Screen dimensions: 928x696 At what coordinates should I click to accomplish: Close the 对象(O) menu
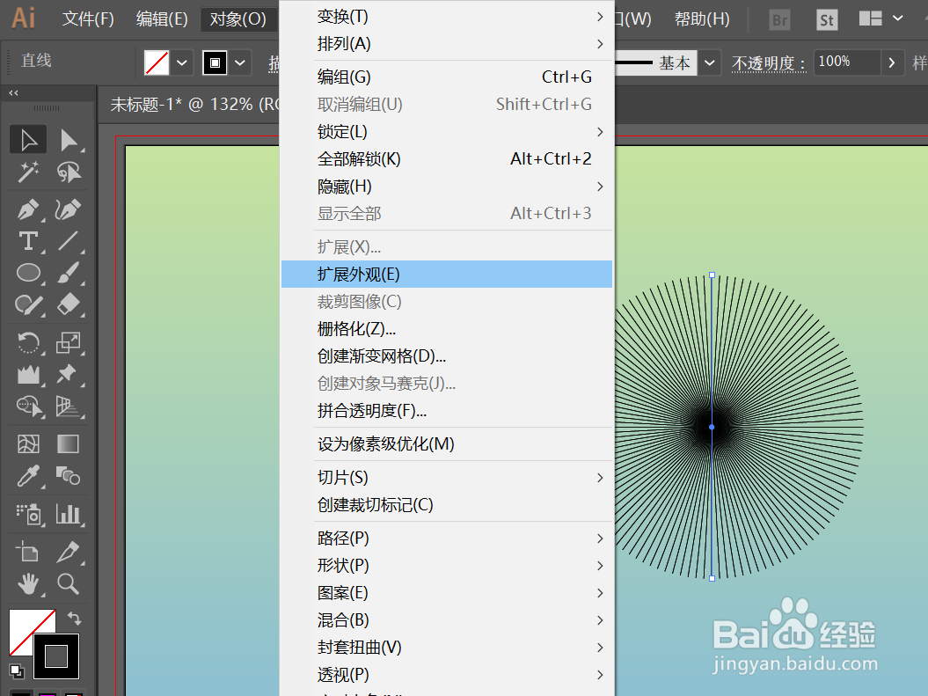(237, 19)
